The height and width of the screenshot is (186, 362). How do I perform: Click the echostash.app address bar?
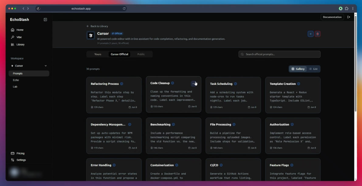click(x=81, y=9)
